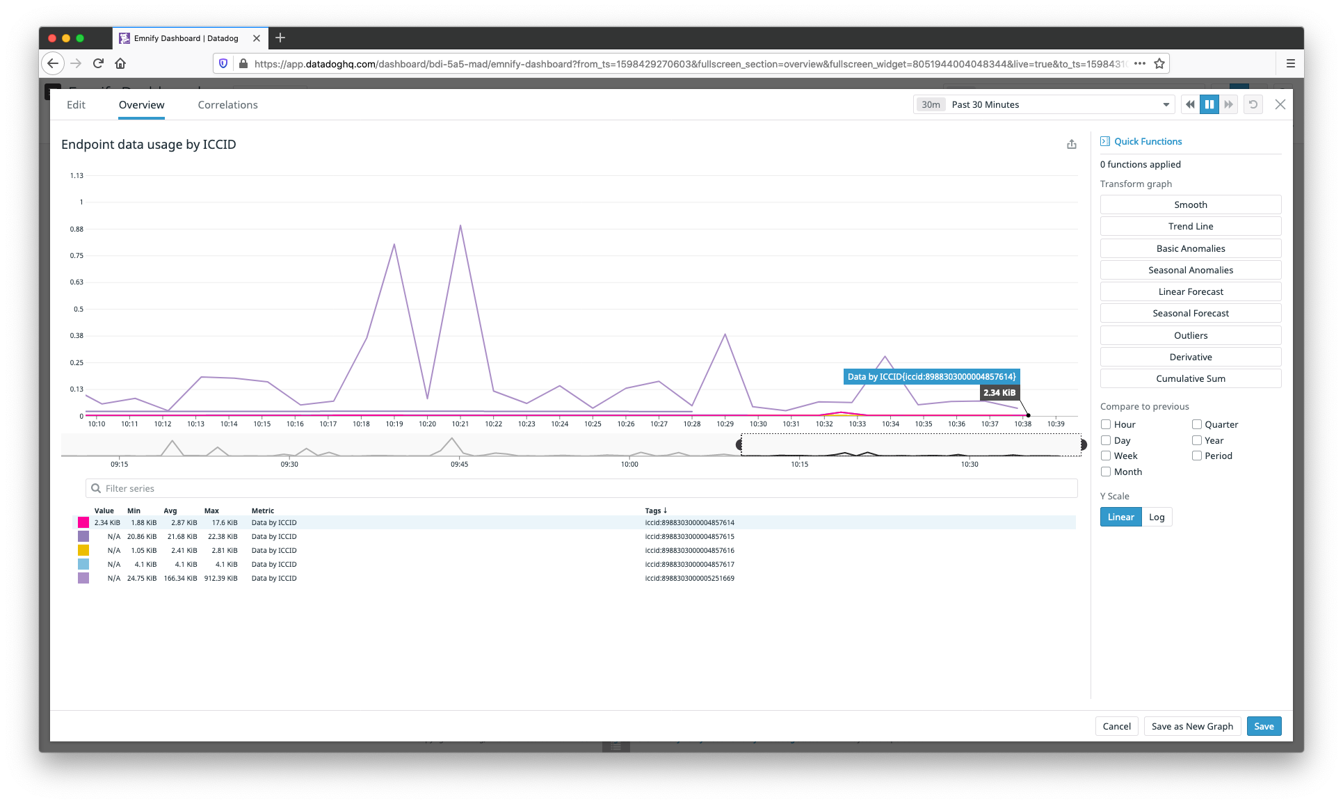Enable the Day comparison checkbox

1104,440
